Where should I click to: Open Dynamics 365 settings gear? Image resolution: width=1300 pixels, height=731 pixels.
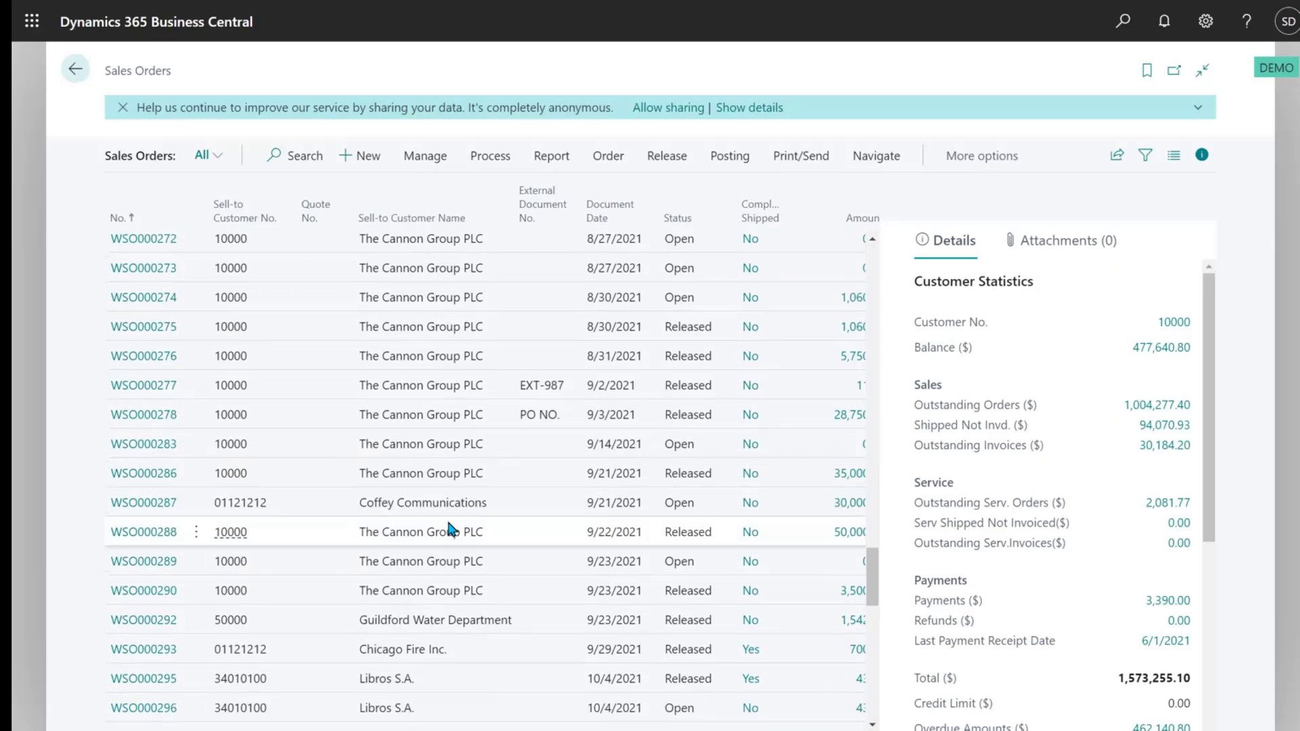click(x=1205, y=21)
